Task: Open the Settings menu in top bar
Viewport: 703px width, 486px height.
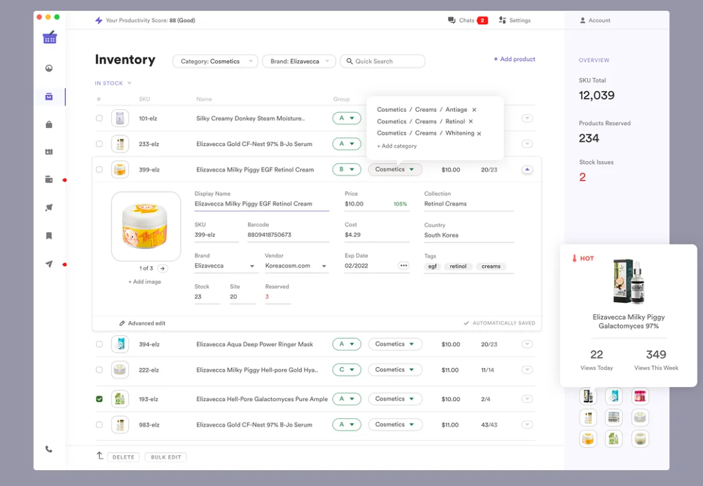Action: click(x=514, y=20)
